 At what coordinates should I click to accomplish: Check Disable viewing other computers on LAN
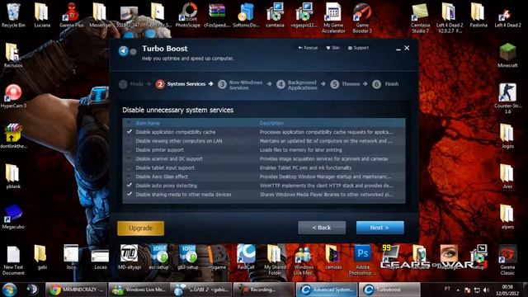click(x=130, y=141)
